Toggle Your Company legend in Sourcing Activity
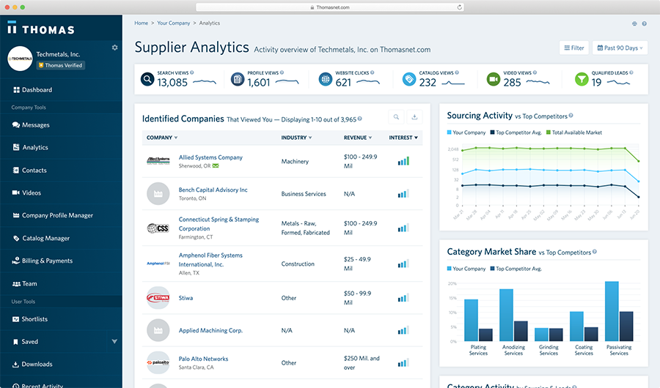 point(466,133)
